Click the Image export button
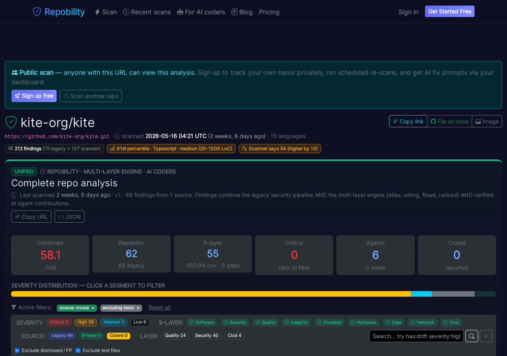 point(487,121)
